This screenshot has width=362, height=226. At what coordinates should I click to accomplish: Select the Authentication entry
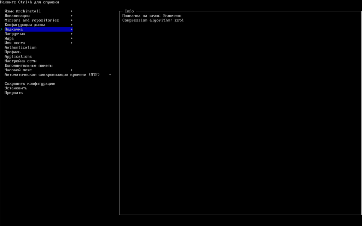point(20,47)
